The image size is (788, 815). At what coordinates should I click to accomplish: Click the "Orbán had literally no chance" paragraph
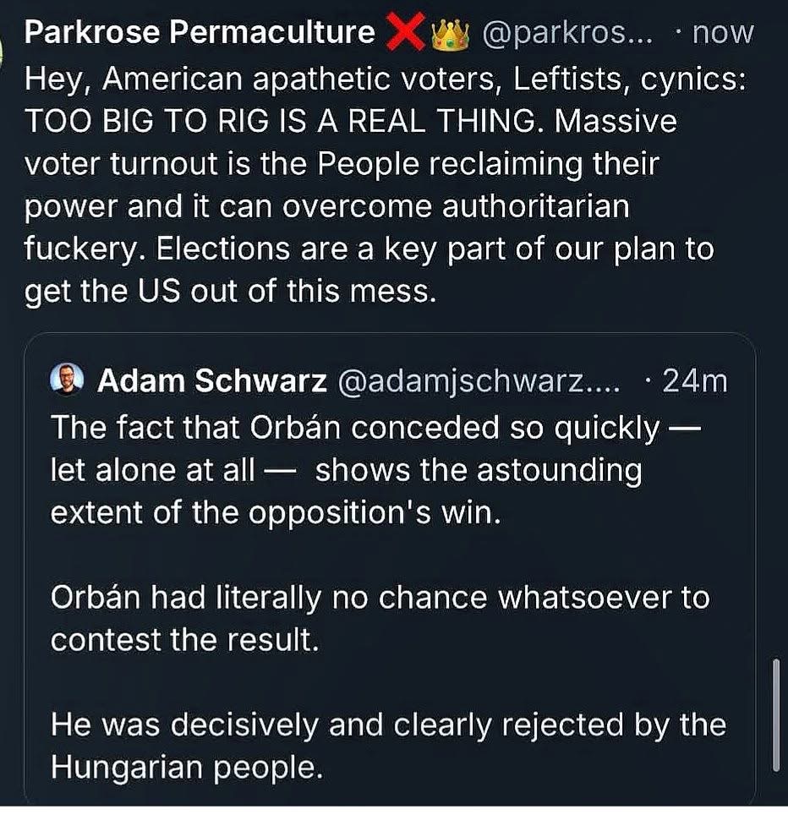[379, 619]
